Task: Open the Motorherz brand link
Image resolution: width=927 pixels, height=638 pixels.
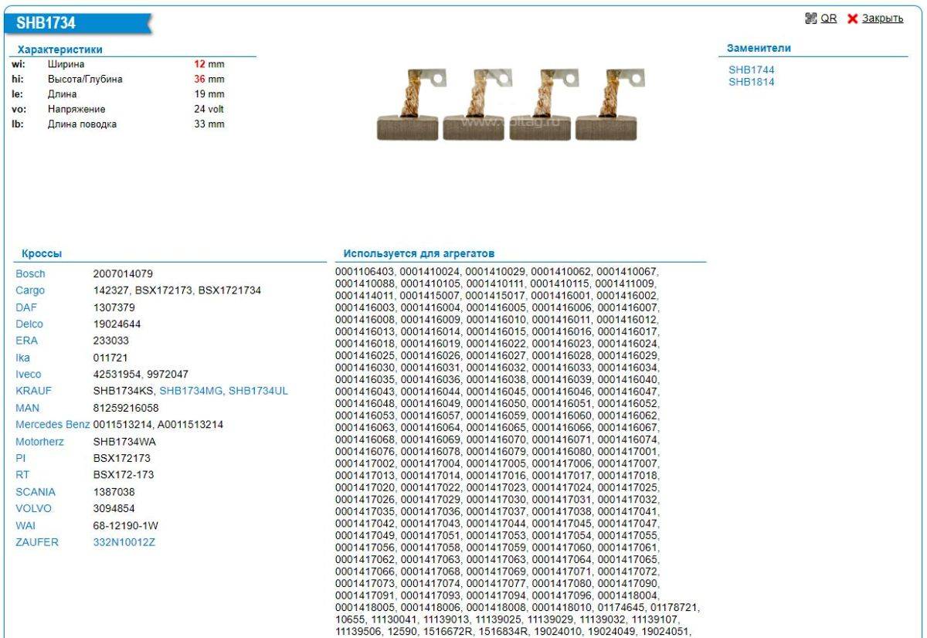Action: click(x=39, y=442)
